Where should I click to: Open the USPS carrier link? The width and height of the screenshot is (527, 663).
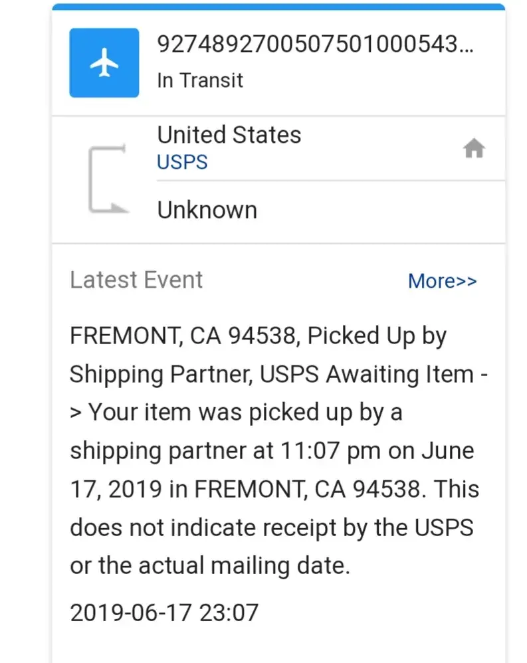point(182,162)
